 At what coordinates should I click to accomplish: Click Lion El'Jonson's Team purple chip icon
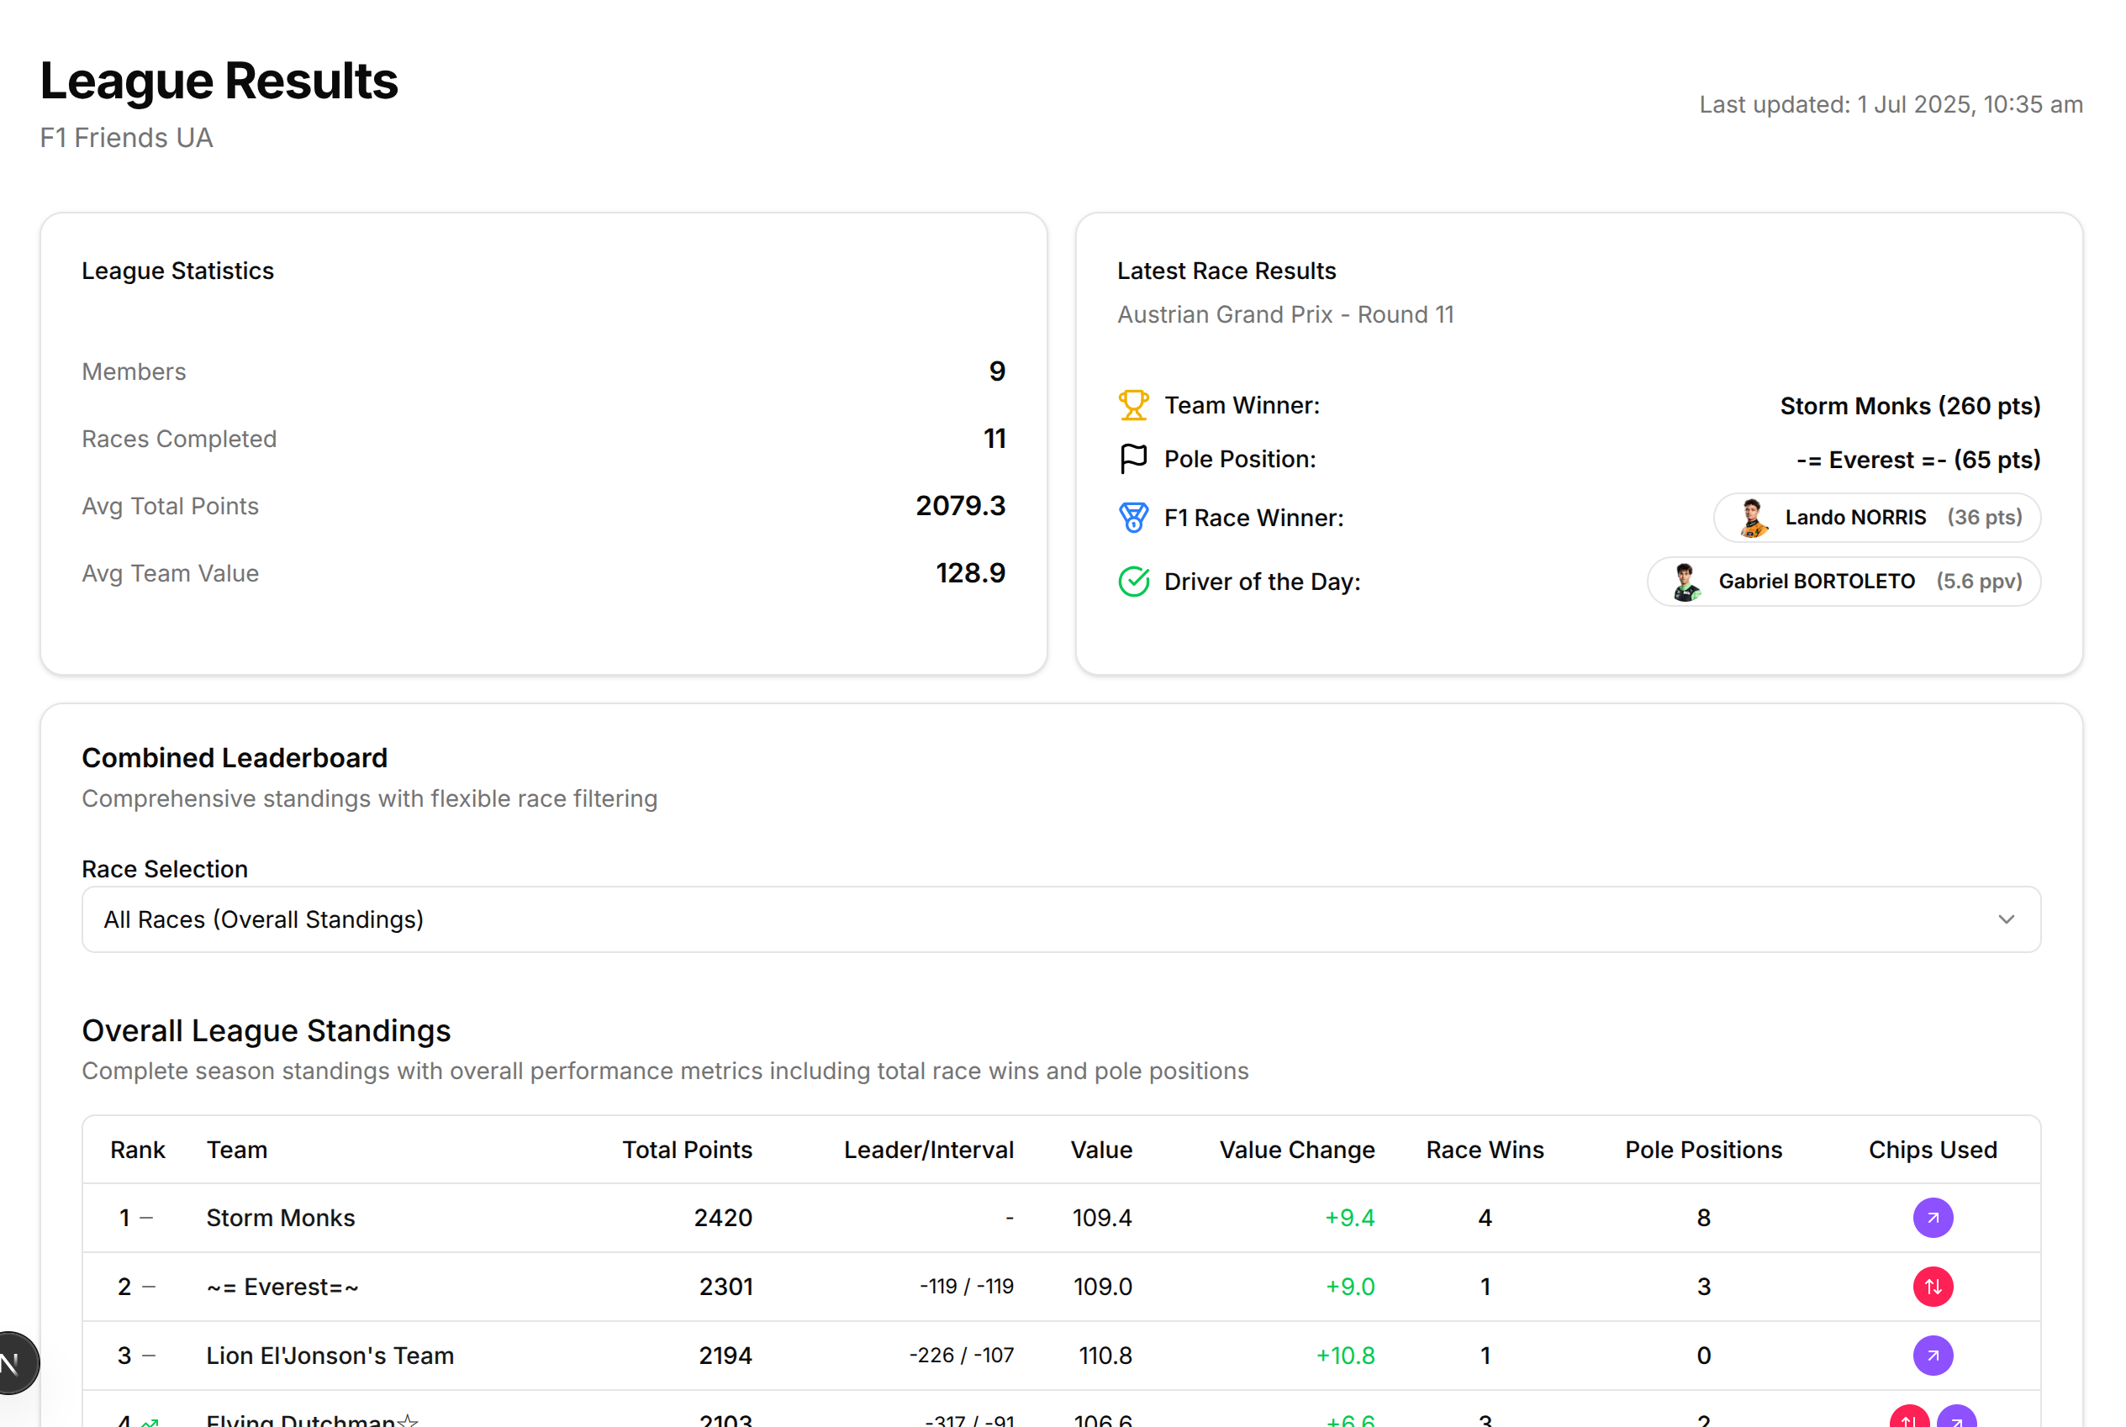[x=1932, y=1355]
